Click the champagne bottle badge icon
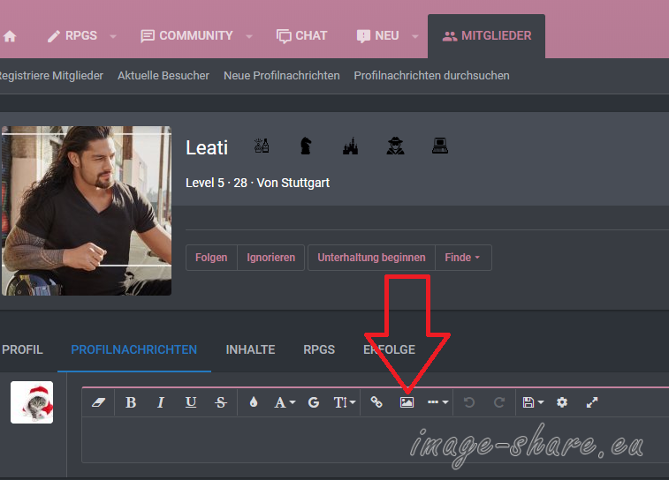Viewport: 669px width, 480px height. pyautogui.click(x=262, y=146)
